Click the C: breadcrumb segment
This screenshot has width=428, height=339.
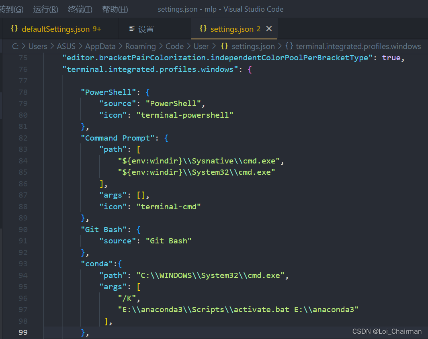point(15,46)
